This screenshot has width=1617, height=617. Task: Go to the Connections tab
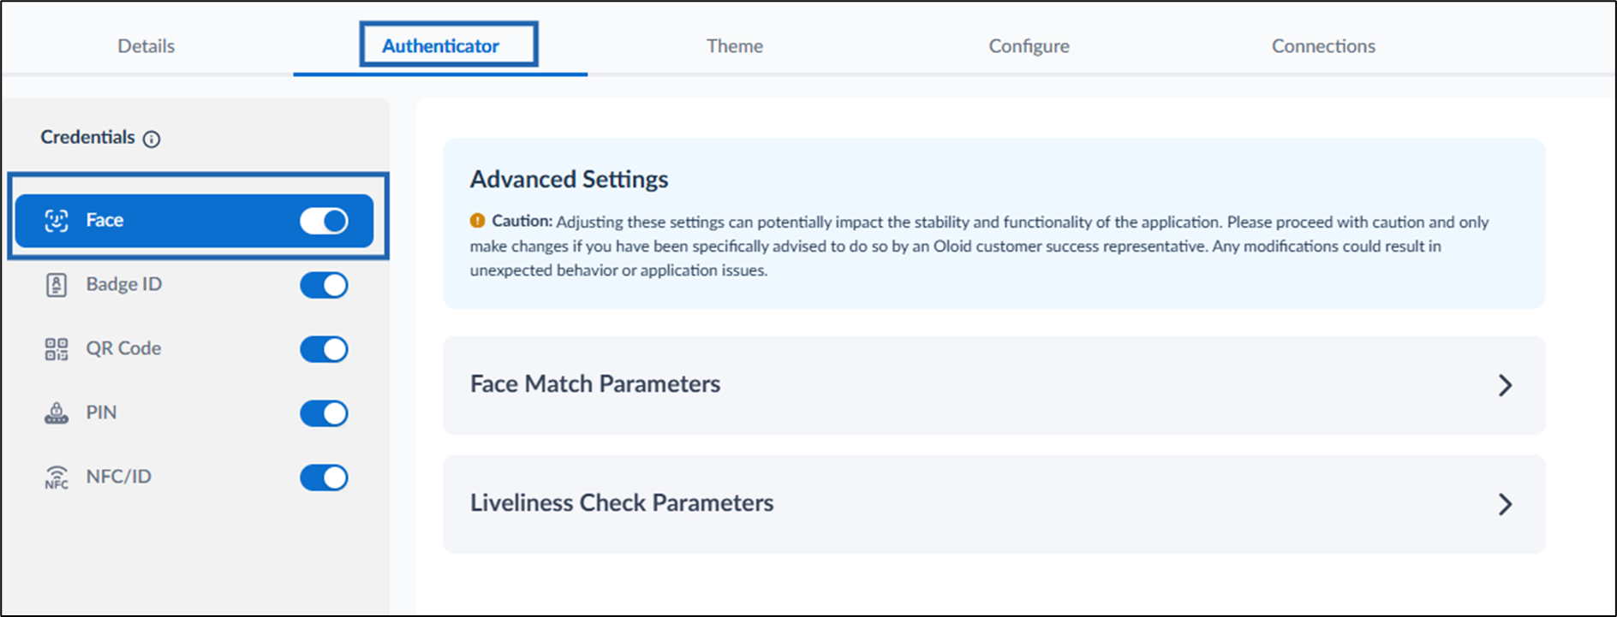[1323, 46]
